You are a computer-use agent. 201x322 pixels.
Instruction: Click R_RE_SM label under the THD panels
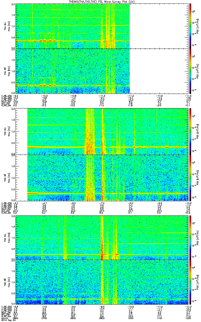[x=6, y=213]
